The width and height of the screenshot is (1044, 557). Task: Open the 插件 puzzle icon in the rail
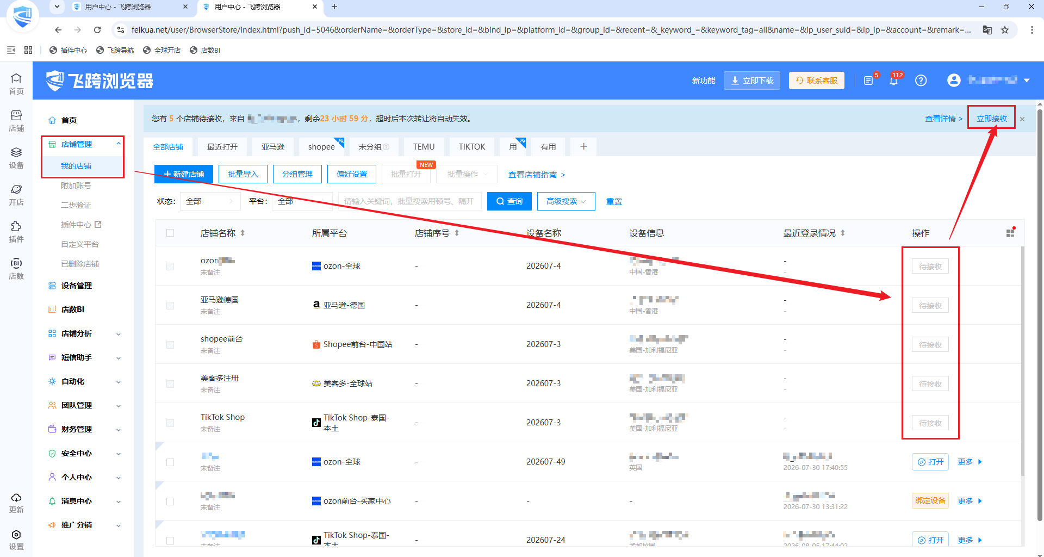16,232
